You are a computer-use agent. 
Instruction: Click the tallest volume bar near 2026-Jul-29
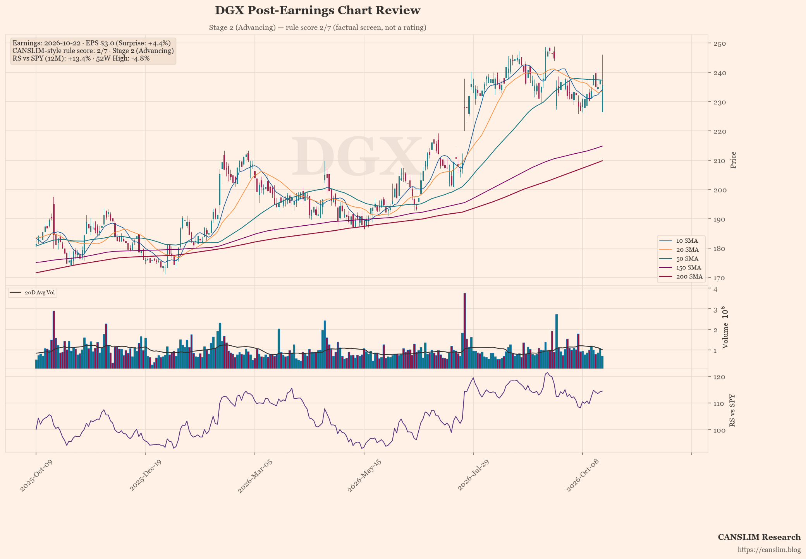[465, 331]
